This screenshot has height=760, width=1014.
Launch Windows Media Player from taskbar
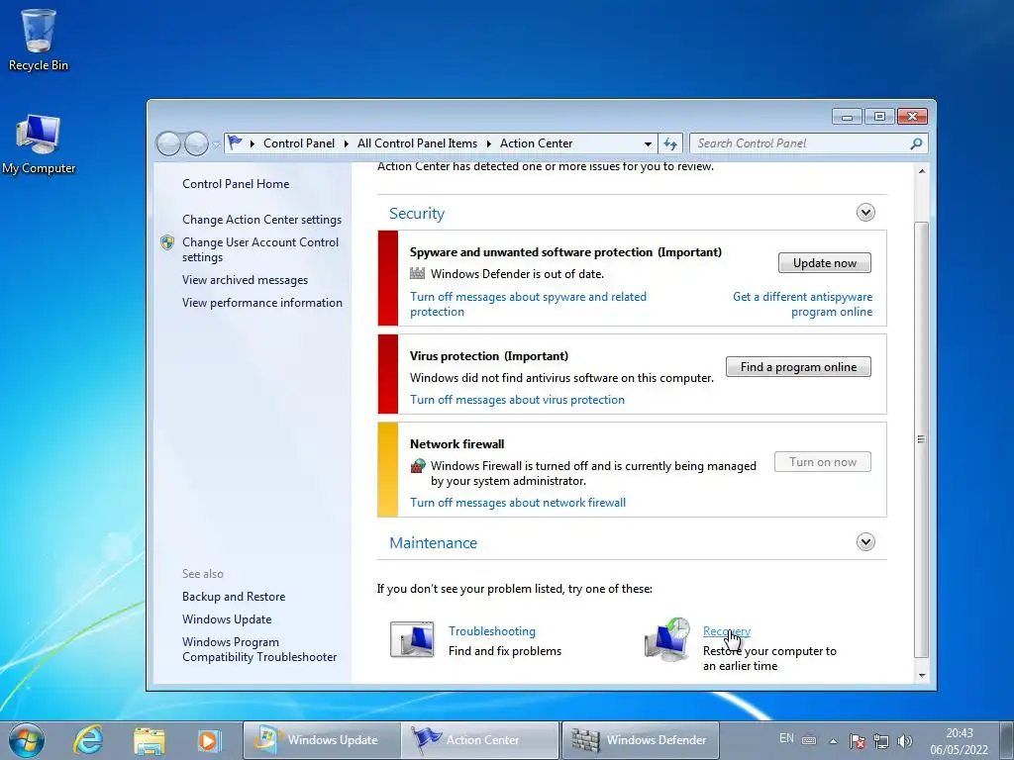(x=209, y=740)
